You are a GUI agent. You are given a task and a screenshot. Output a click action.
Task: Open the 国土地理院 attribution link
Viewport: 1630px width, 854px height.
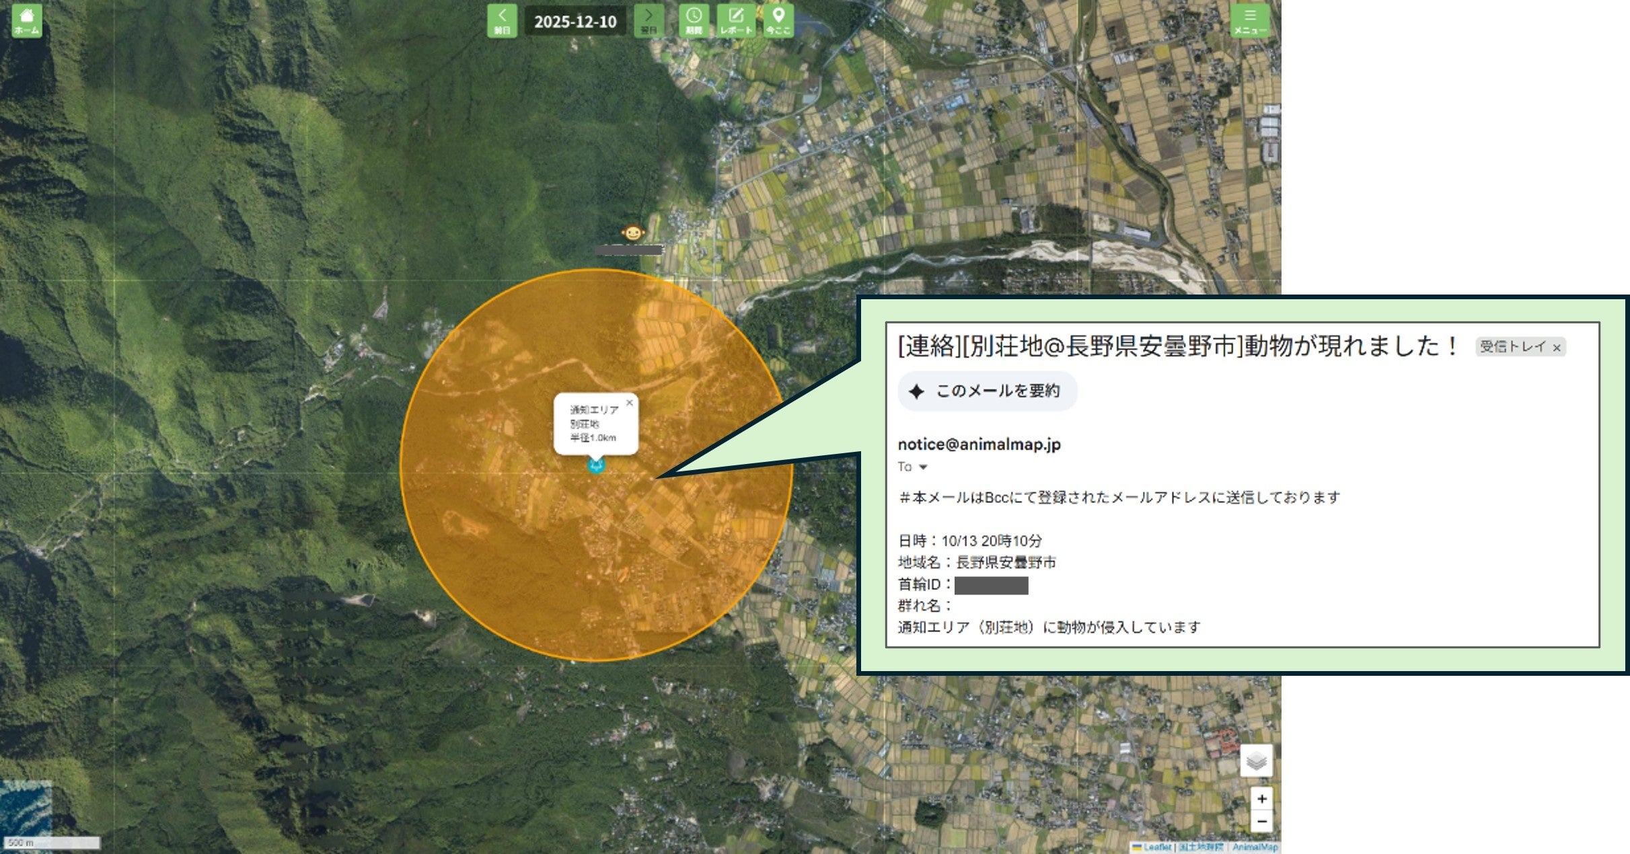[1201, 847]
